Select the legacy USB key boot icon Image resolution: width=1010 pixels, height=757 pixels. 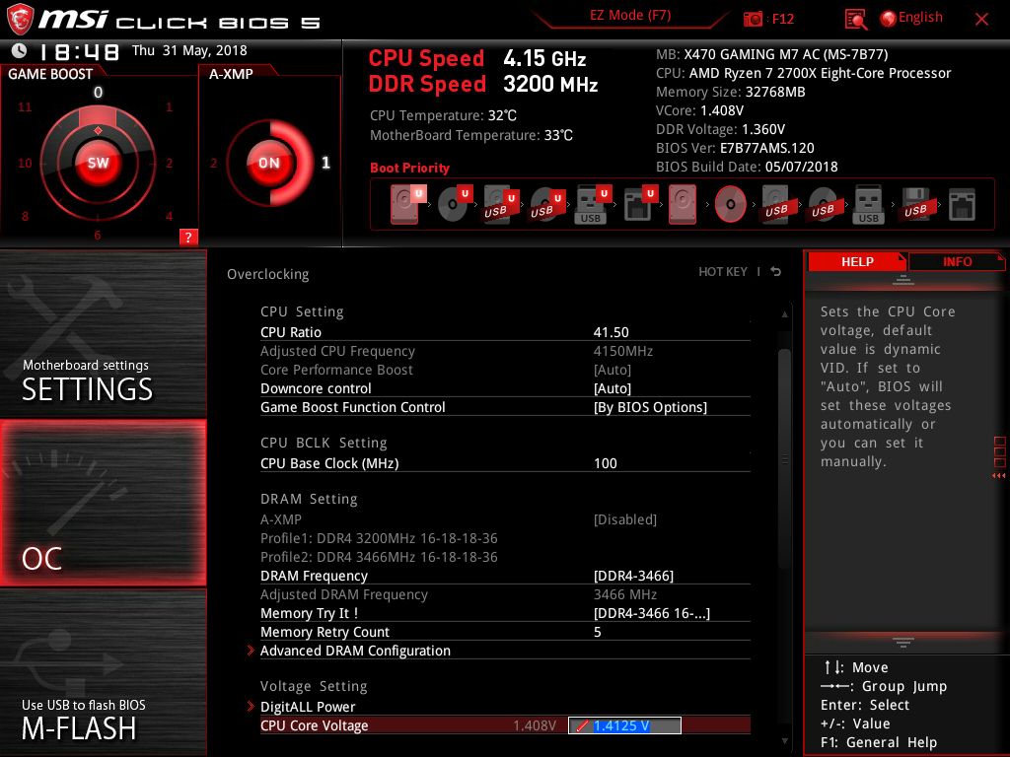pyautogui.click(x=868, y=204)
